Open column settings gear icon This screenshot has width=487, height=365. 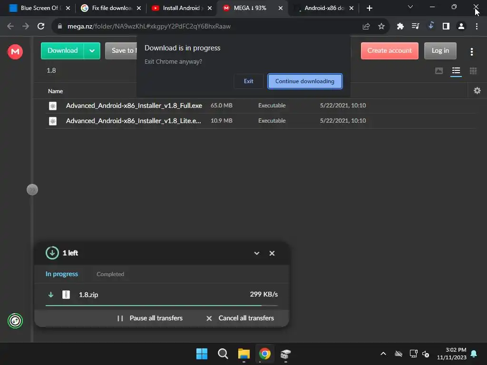tap(477, 91)
